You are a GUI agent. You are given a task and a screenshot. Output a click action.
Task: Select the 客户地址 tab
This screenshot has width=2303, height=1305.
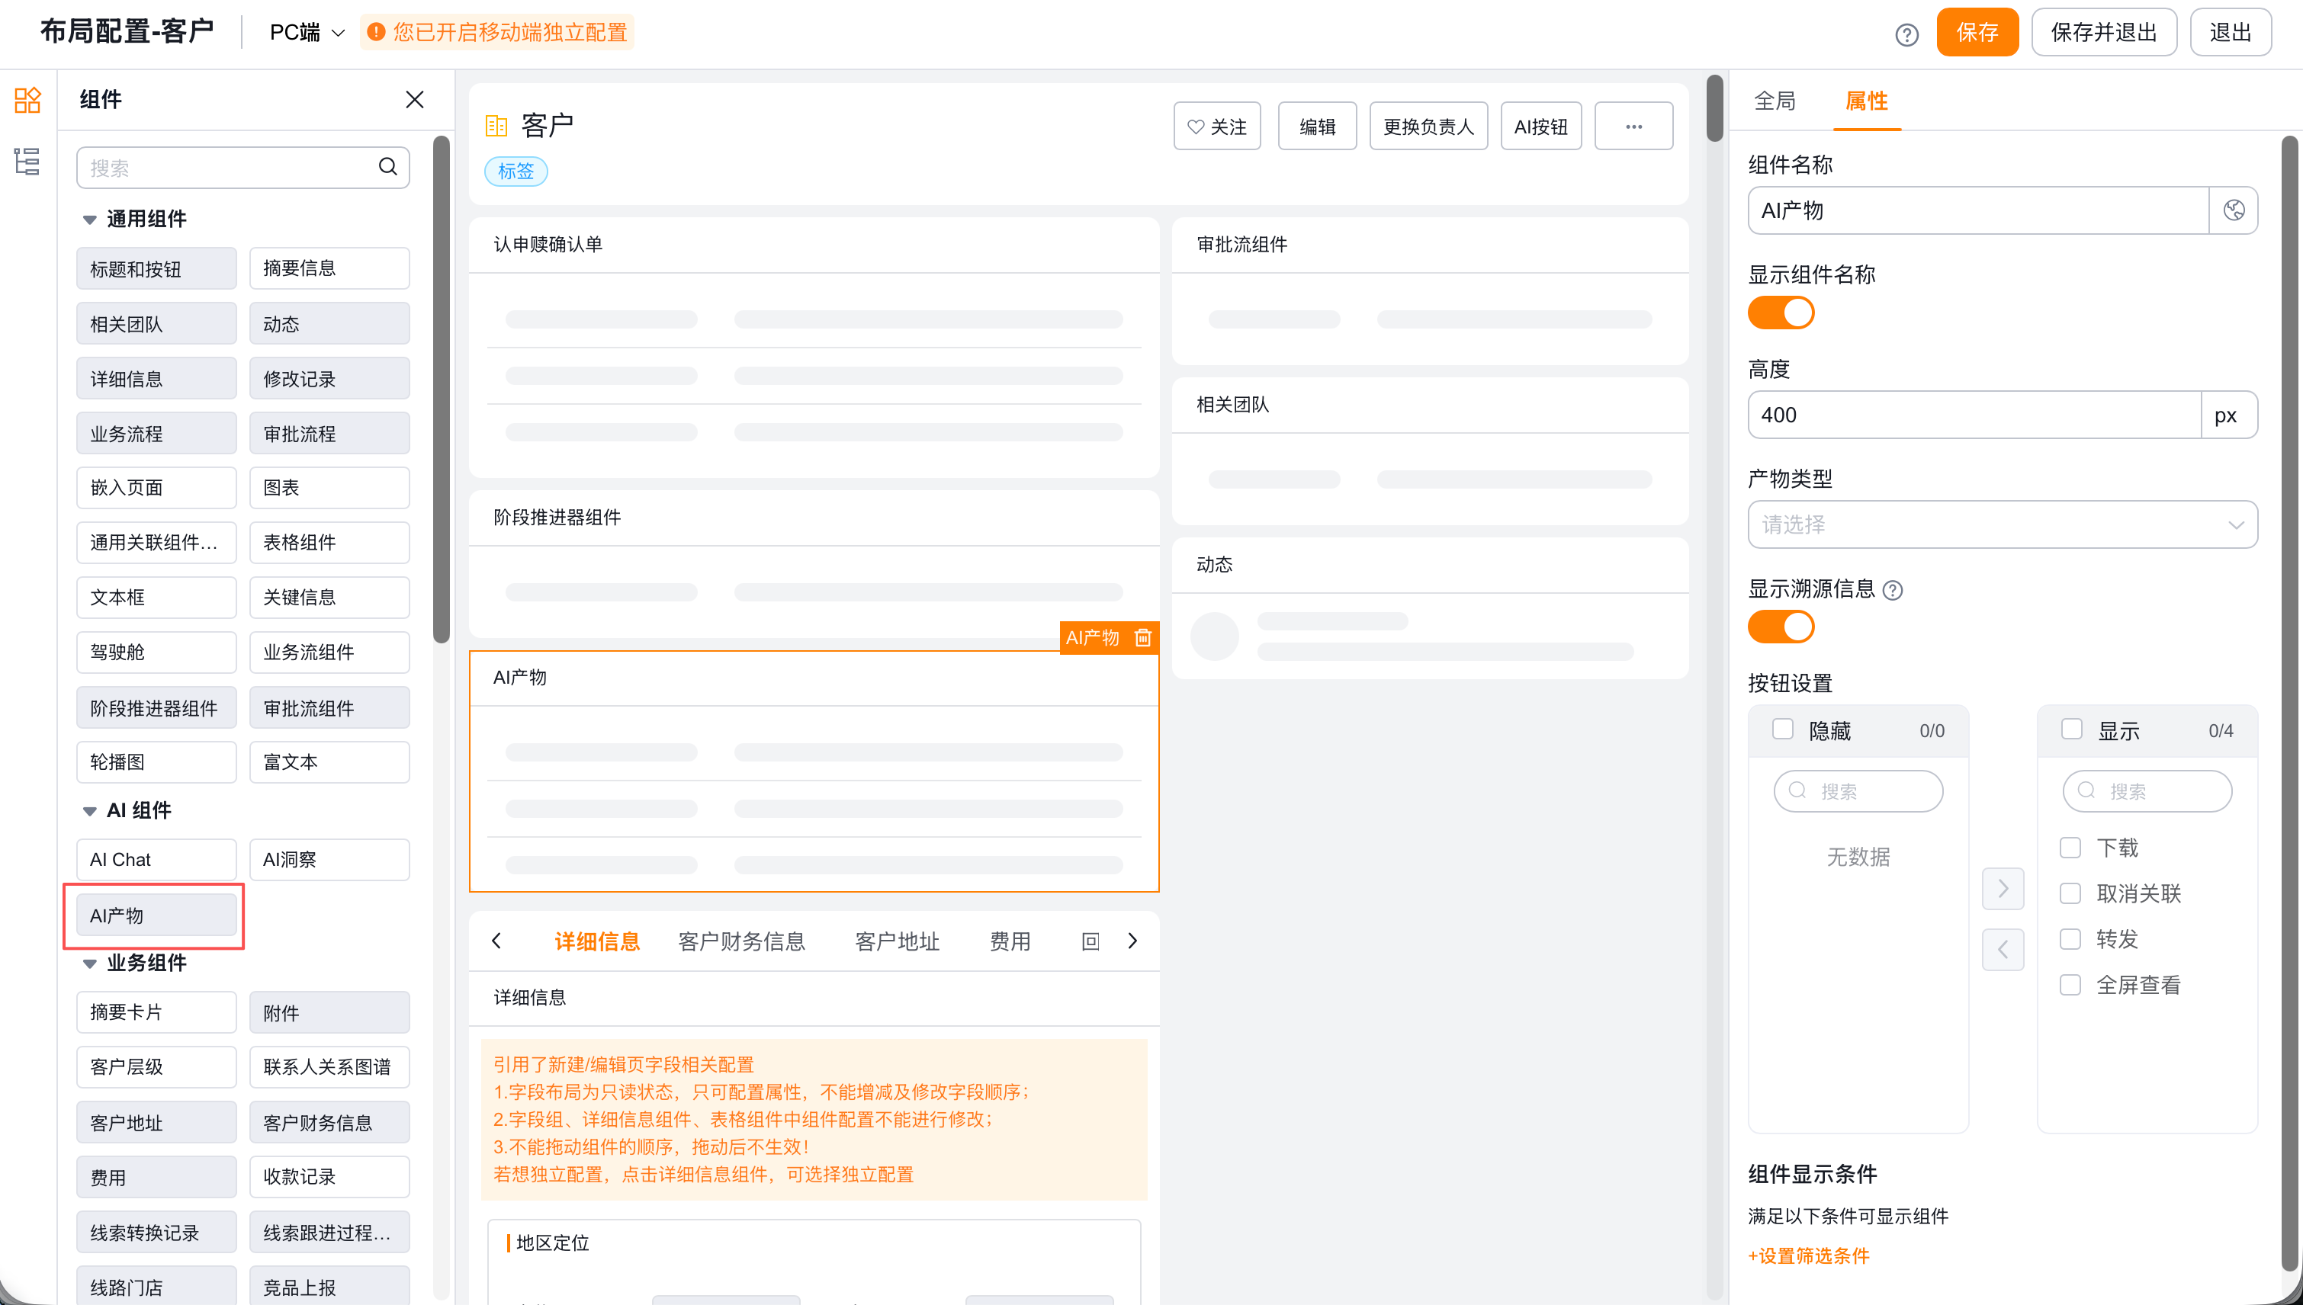point(898,941)
